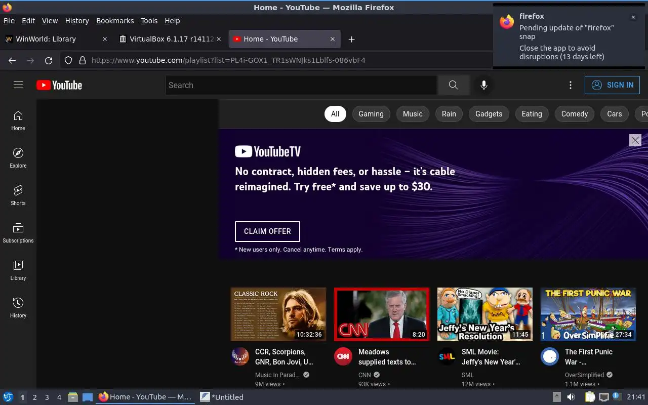Click the SIGN IN button
The image size is (648, 405).
pos(612,85)
